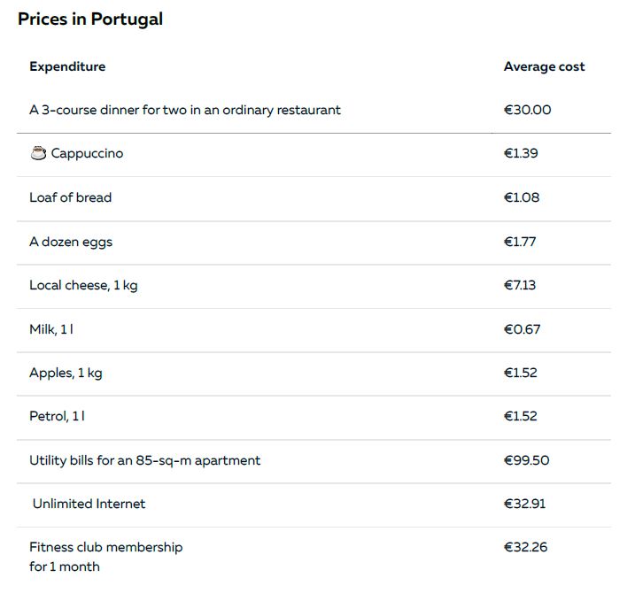This screenshot has height=601, width=627.
Task: Select the 3-course dinner row label
Action: (x=185, y=110)
